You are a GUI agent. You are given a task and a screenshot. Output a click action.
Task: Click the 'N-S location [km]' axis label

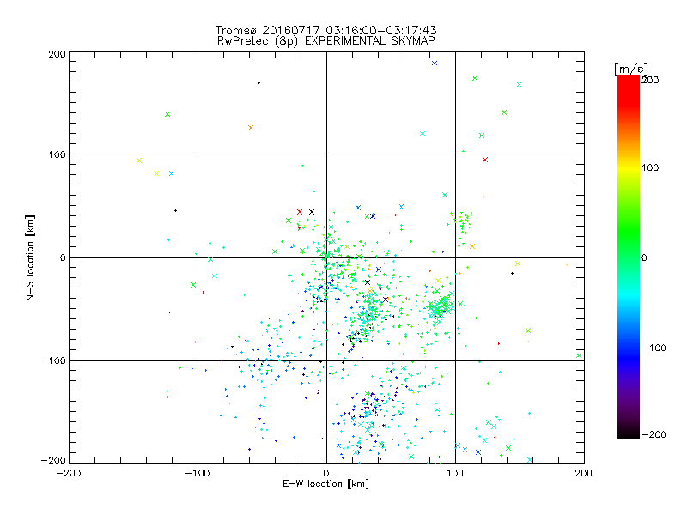pos(30,257)
